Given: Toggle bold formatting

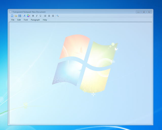Looking at the screenshot, I should [33, 16].
